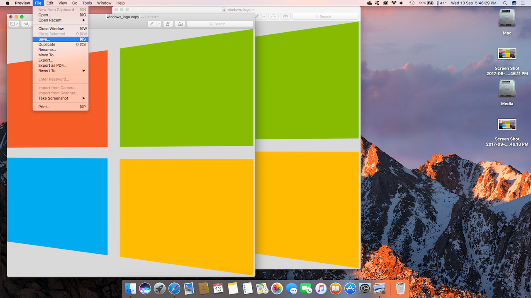Open Messages from the Dock
The image size is (531, 298).
[x=292, y=288]
